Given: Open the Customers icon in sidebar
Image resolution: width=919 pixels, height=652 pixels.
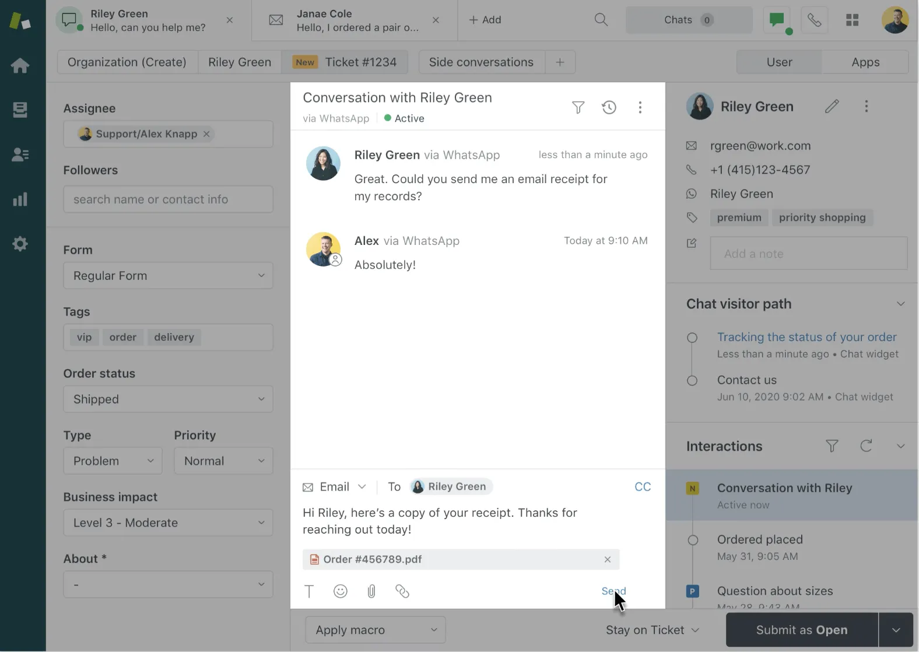Looking at the screenshot, I should (20, 154).
